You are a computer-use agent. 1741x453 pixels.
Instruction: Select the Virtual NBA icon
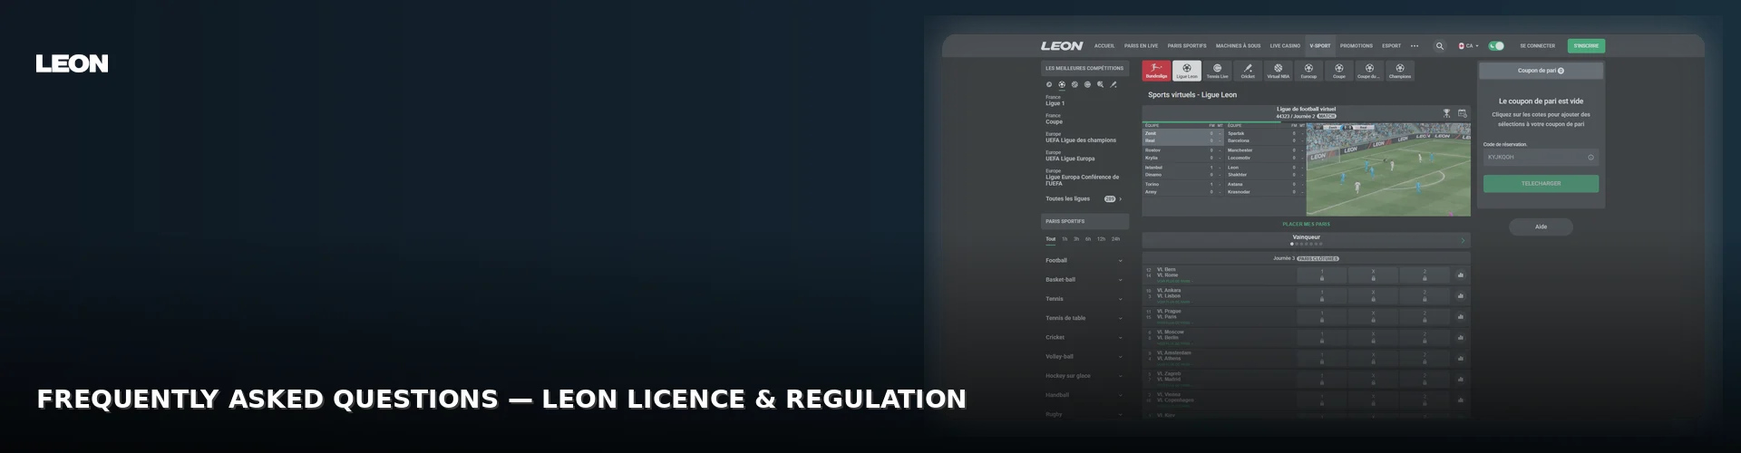1278,71
